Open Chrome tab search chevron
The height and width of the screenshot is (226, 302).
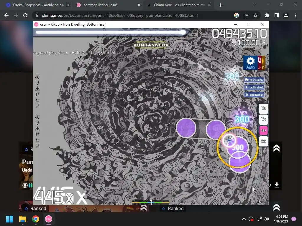(x=255, y=4)
